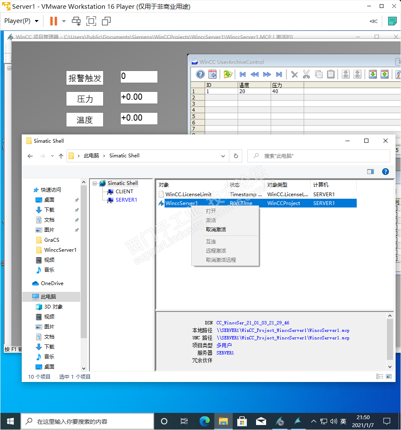401x430 pixels.
Task: Open 此电脑 in the navigation pane
Action: coord(48,297)
